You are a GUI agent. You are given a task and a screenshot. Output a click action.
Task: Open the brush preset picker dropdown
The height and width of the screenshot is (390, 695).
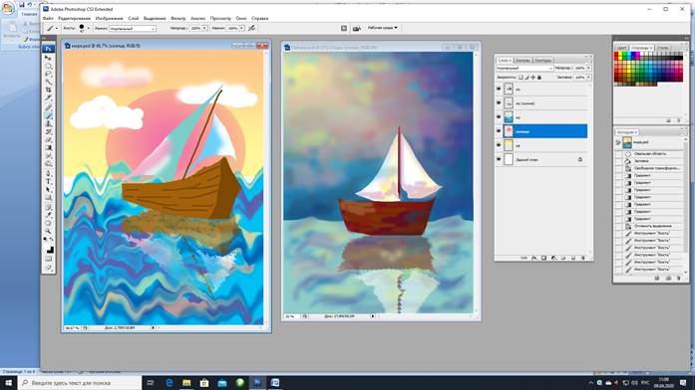(x=88, y=28)
